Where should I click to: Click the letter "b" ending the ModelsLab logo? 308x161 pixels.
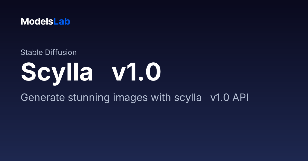click(x=68, y=21)
